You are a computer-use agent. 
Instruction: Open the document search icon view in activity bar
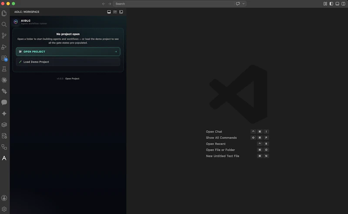(x=4, y=136)
